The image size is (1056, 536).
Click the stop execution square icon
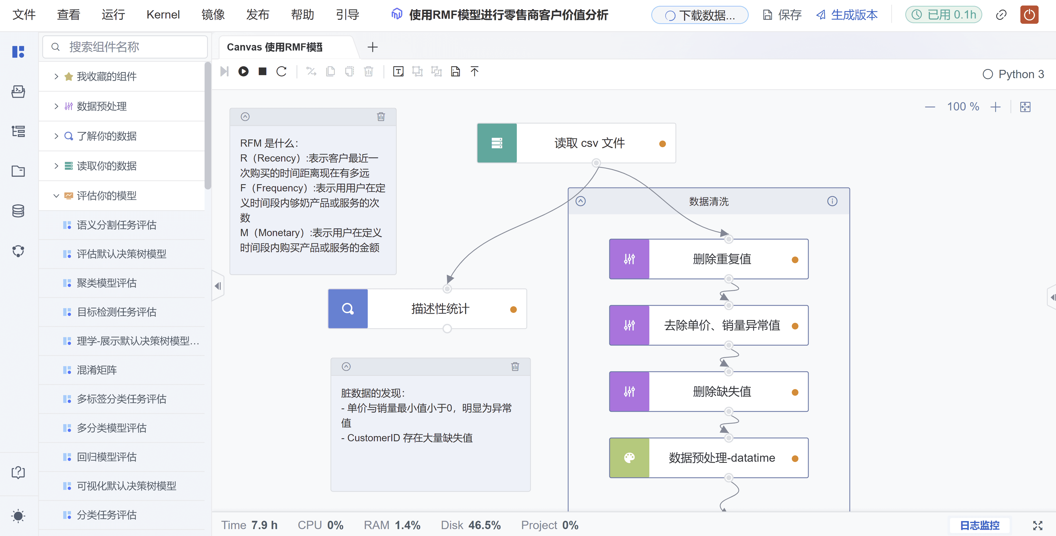[x=262, y=71]
